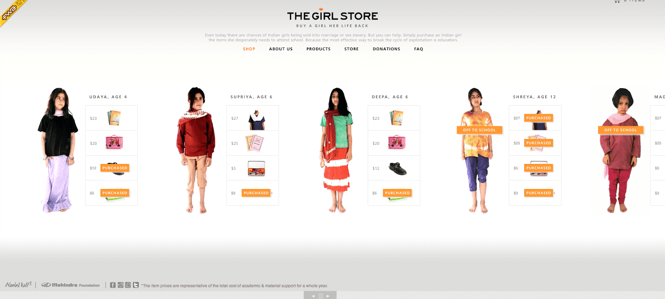Click the shopping cart icon
The image size is (665, 299).
pyautogui.click(x=617, y=1)
